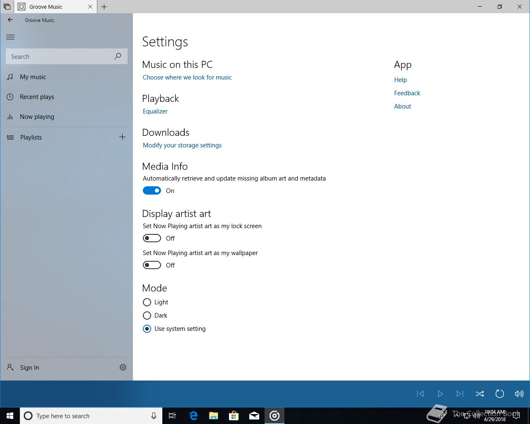Screen dimensions: 530x424
Task: Open the Help link
Action: click(x=400, y=80)
